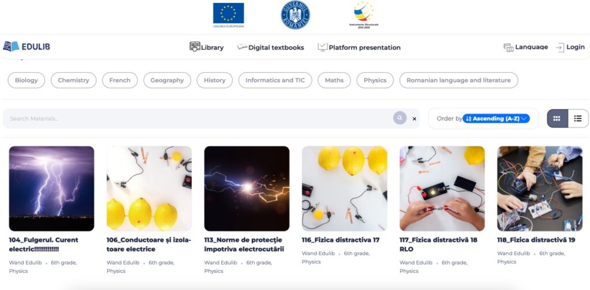Image resolution: width=590 pixels, height=290 pixels.
Task: Open the 118_Fizica distractivă 19 title link
Action: click(x=536, y=240)
